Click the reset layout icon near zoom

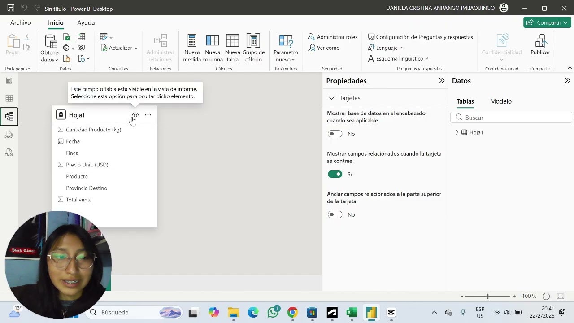point(546,296)
